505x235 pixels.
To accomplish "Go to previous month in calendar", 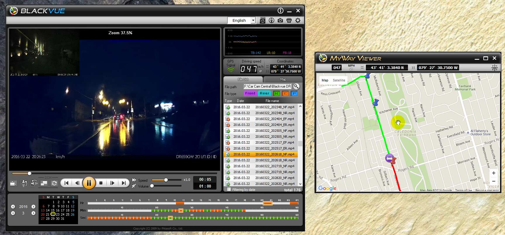I will click(13, 213).
